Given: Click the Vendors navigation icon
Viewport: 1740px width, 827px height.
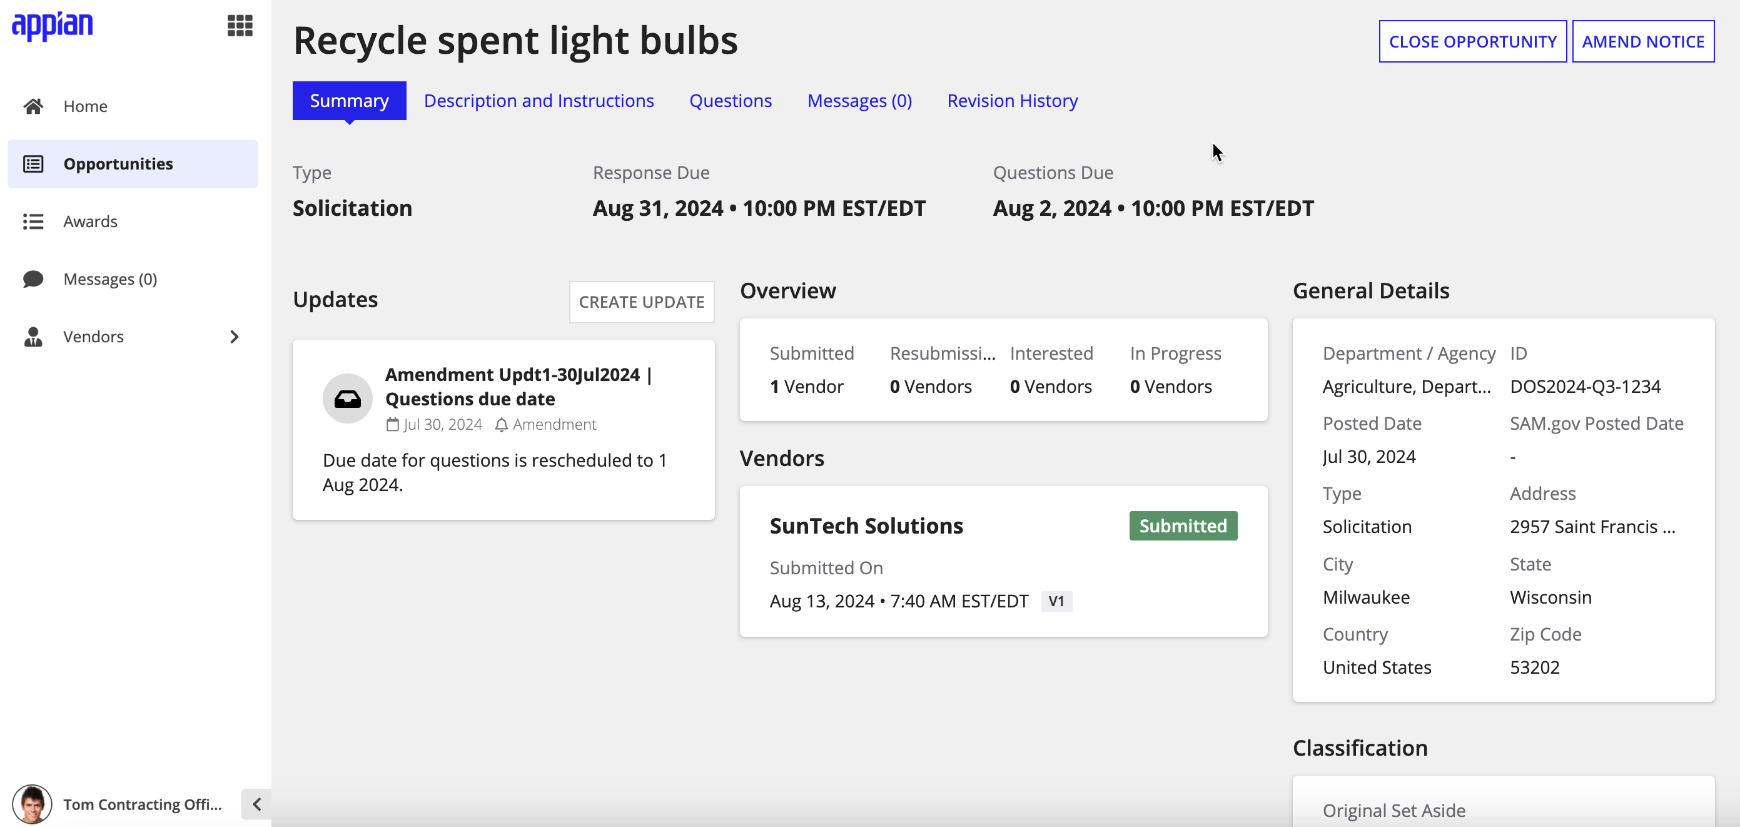Looking at the screenshot, I should [33, 335].
